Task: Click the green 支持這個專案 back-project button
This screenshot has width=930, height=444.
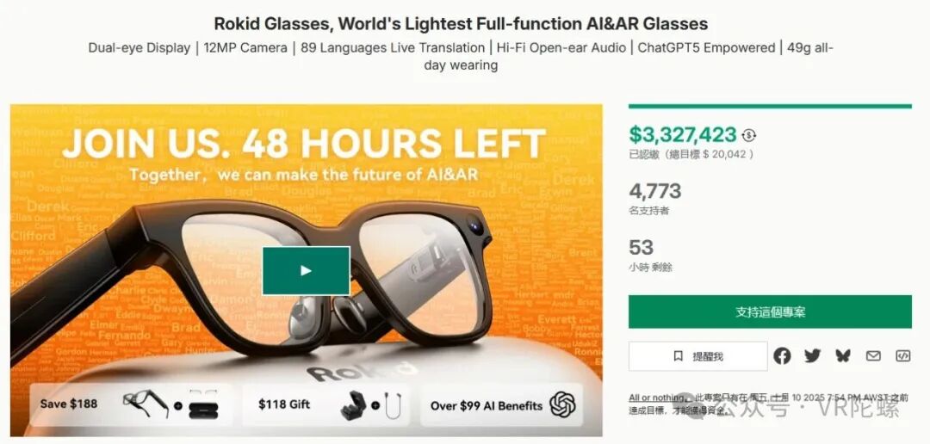Action: click(770, 311)
